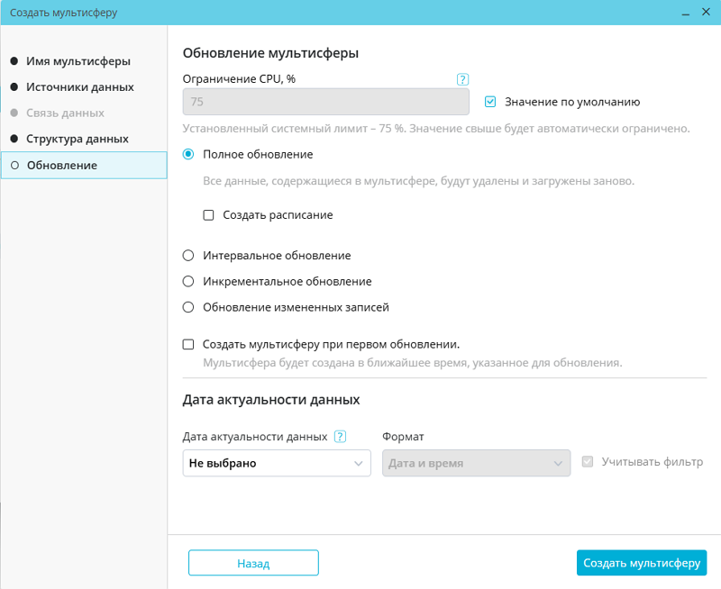Select Интервальное обновление option
The width and height of the screenshot is (721, 589).
188,256
